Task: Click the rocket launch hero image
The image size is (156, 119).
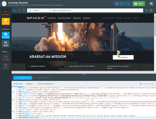Action: (x=83, y=37)
